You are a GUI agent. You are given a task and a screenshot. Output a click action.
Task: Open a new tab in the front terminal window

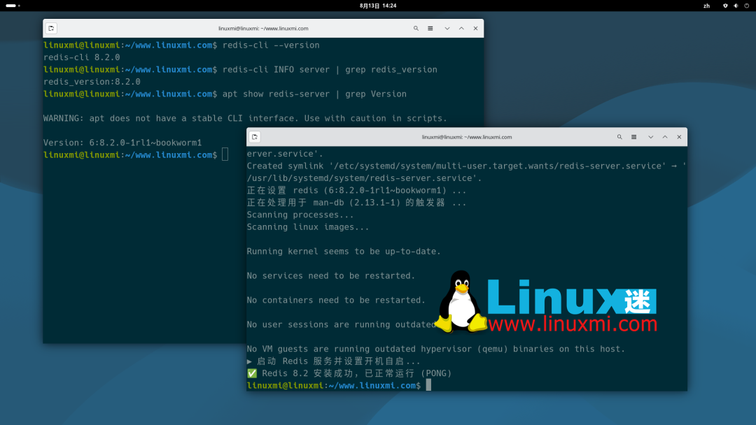click(x=255, y=137)
